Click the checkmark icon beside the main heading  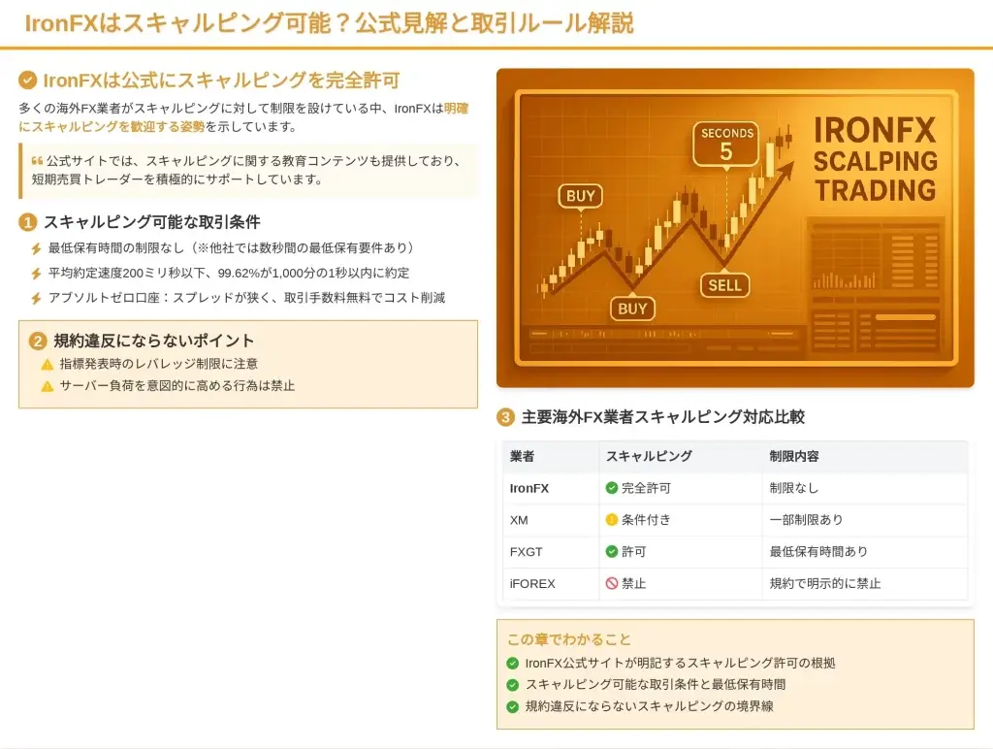[x=28, y=81]
